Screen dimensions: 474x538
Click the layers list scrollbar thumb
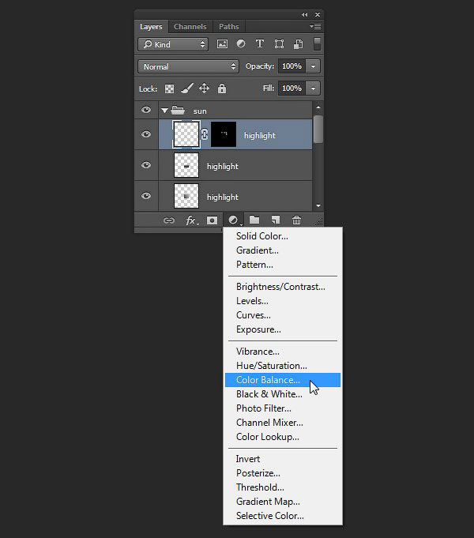318,130
